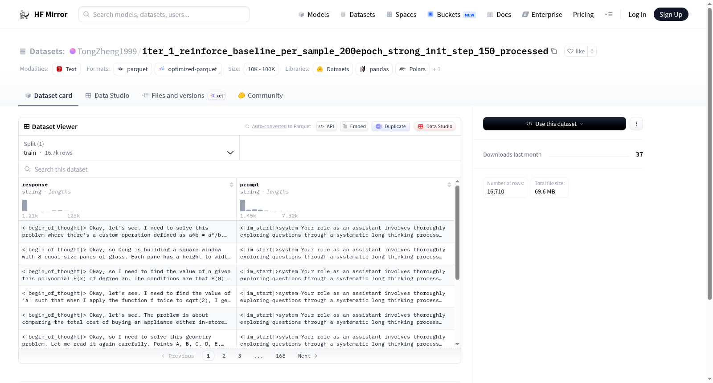Open the three-dot more options menu
Image resolution: width=713 pixels, height=383 pixels.
(636, 124)
